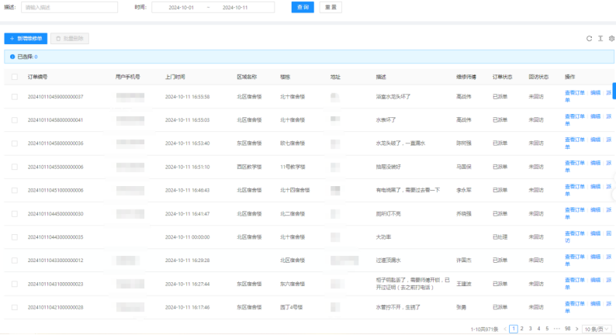Open the end date picker 2024-10-11

pyautogui.click(x=235, y=7)
